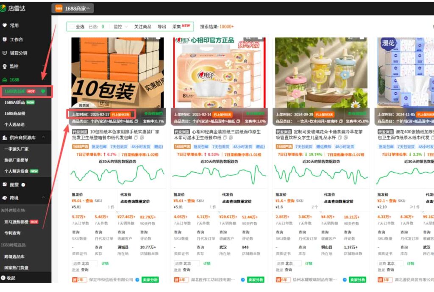Image resolution: width=434 pixels, height=292 pixels.
Task: Click 运费 北京 field on 心相印 card
Action: click(x=187, y=264)
